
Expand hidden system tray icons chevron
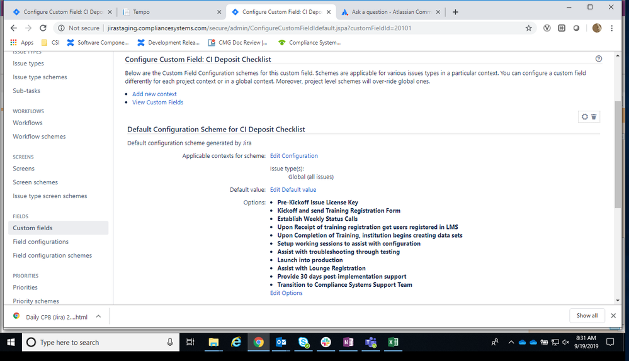click(x=511, y=342)
